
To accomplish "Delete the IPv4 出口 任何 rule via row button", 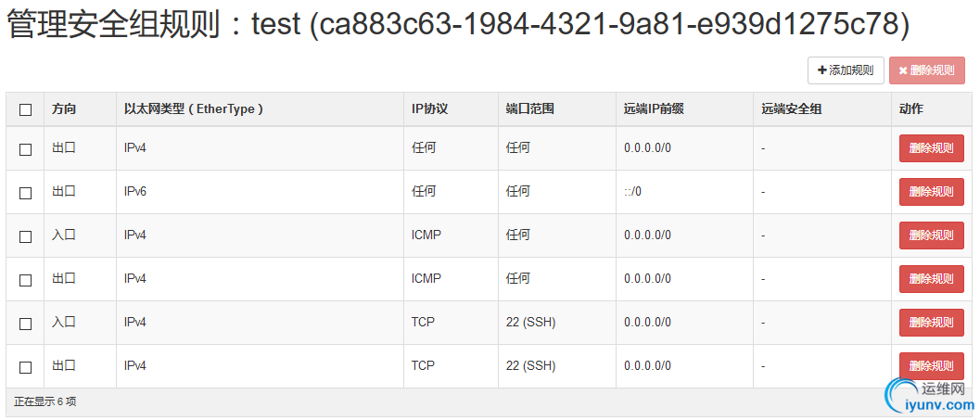I will point(931,148).
